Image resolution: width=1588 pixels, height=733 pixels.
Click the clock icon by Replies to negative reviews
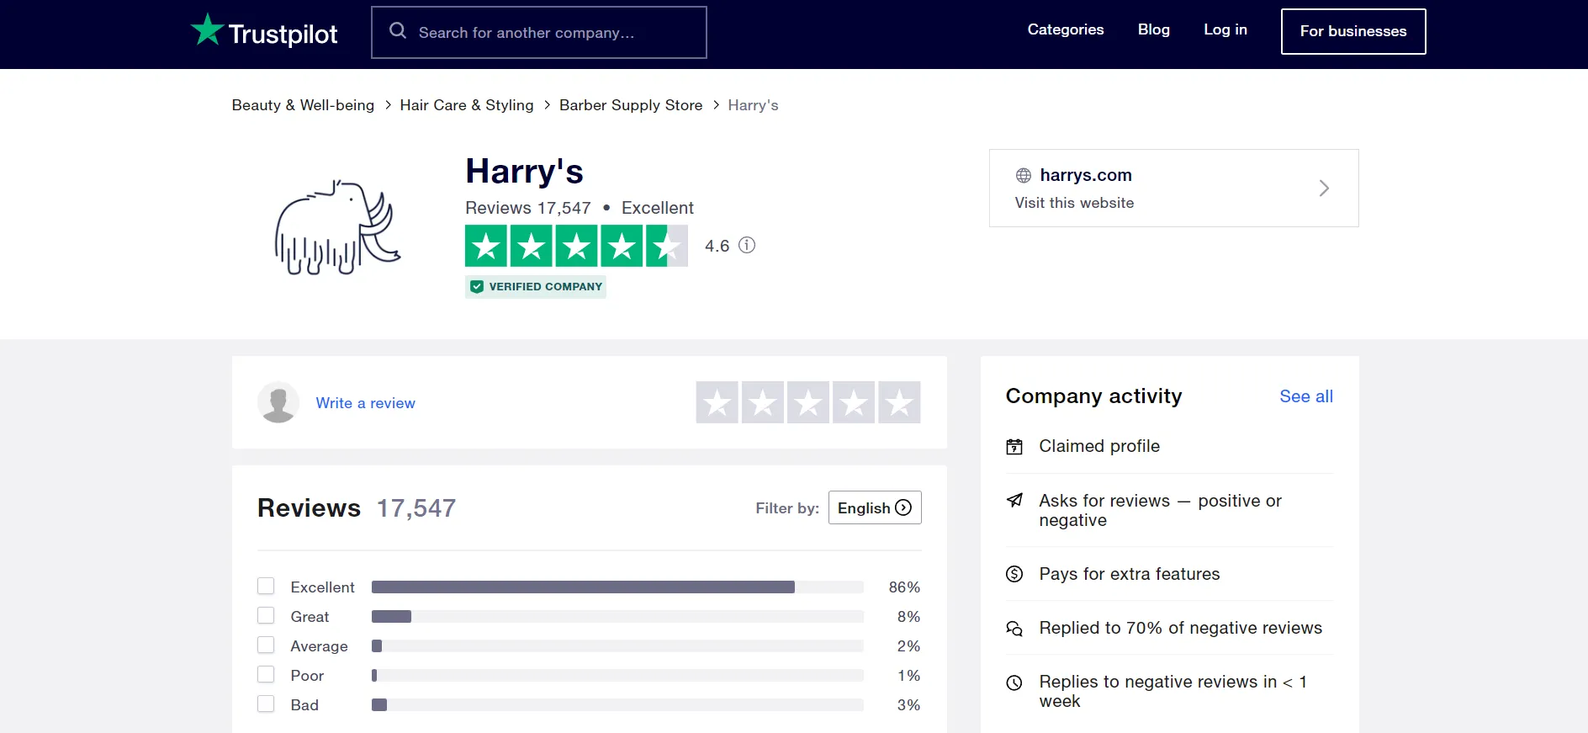[1014, 683]
